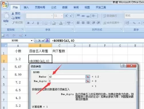
Task: Collapse dialog via Number range selector icon
Action: [88, 77]
